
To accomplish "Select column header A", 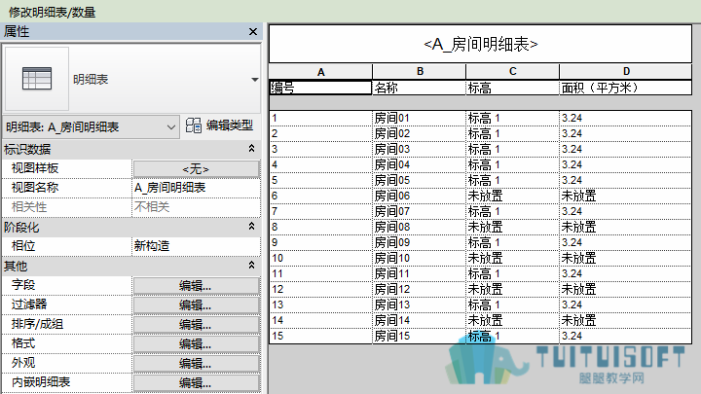I will point(320,72).
